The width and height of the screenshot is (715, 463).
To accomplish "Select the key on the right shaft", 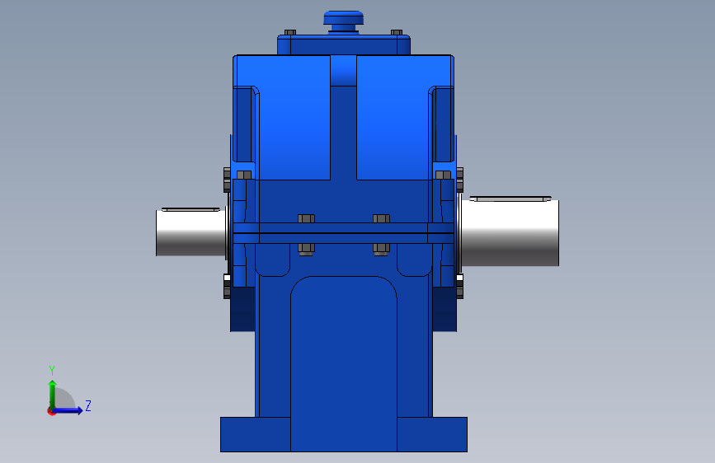I will point(510,199).
